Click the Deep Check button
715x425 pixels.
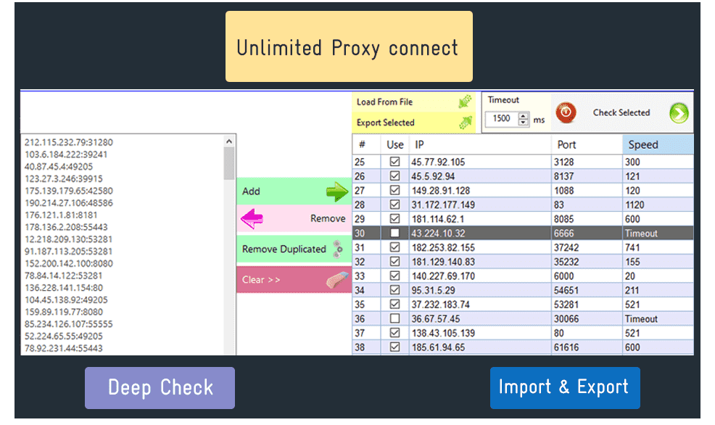160,387
